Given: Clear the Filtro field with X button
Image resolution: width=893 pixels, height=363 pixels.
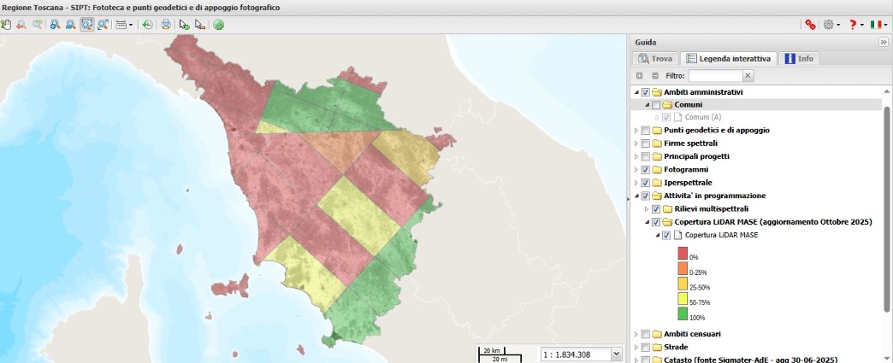Looking at the screenshot, I should pyautogui.click(x=747, y=76).
